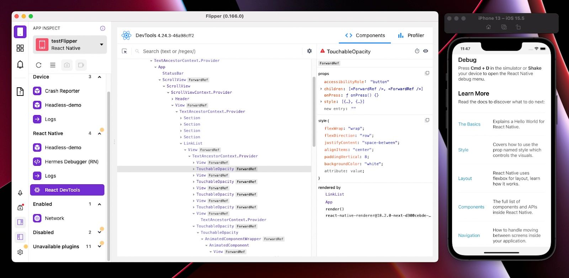
Task: Copy style to clipboard icon
Action: [427, 120]
